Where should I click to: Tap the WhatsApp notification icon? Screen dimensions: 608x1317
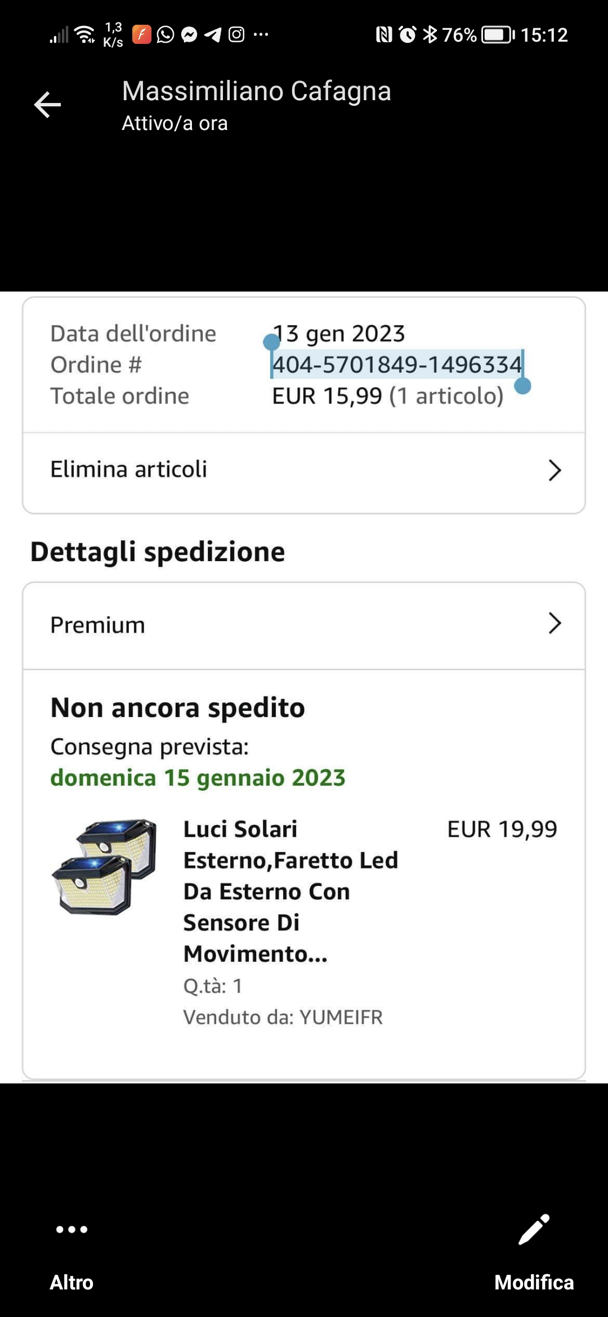pos(166,35)
